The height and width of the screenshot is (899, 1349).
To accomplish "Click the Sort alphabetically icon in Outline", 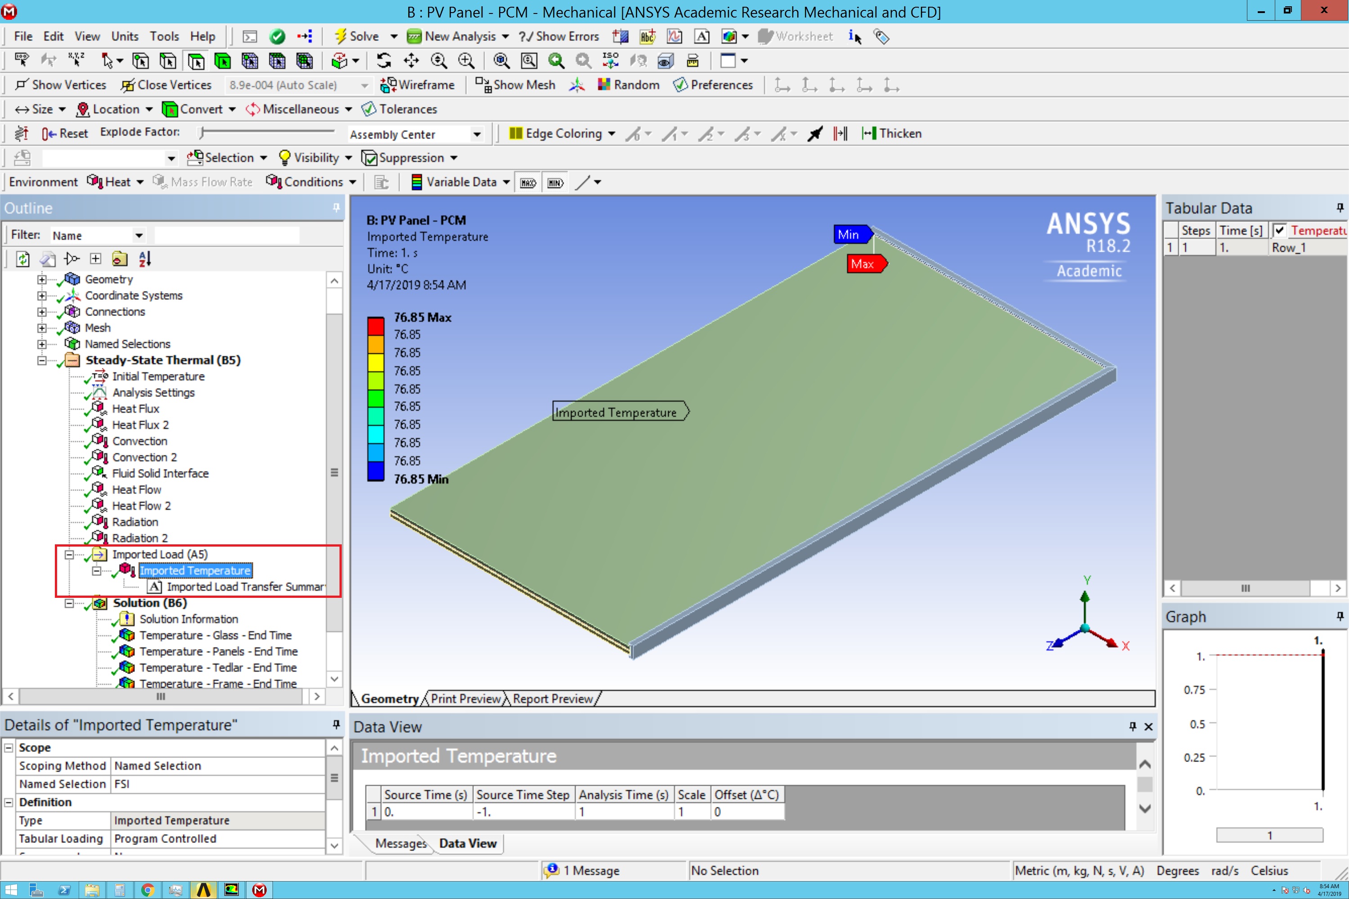I will pyautogui.click(x=144, y=259).
